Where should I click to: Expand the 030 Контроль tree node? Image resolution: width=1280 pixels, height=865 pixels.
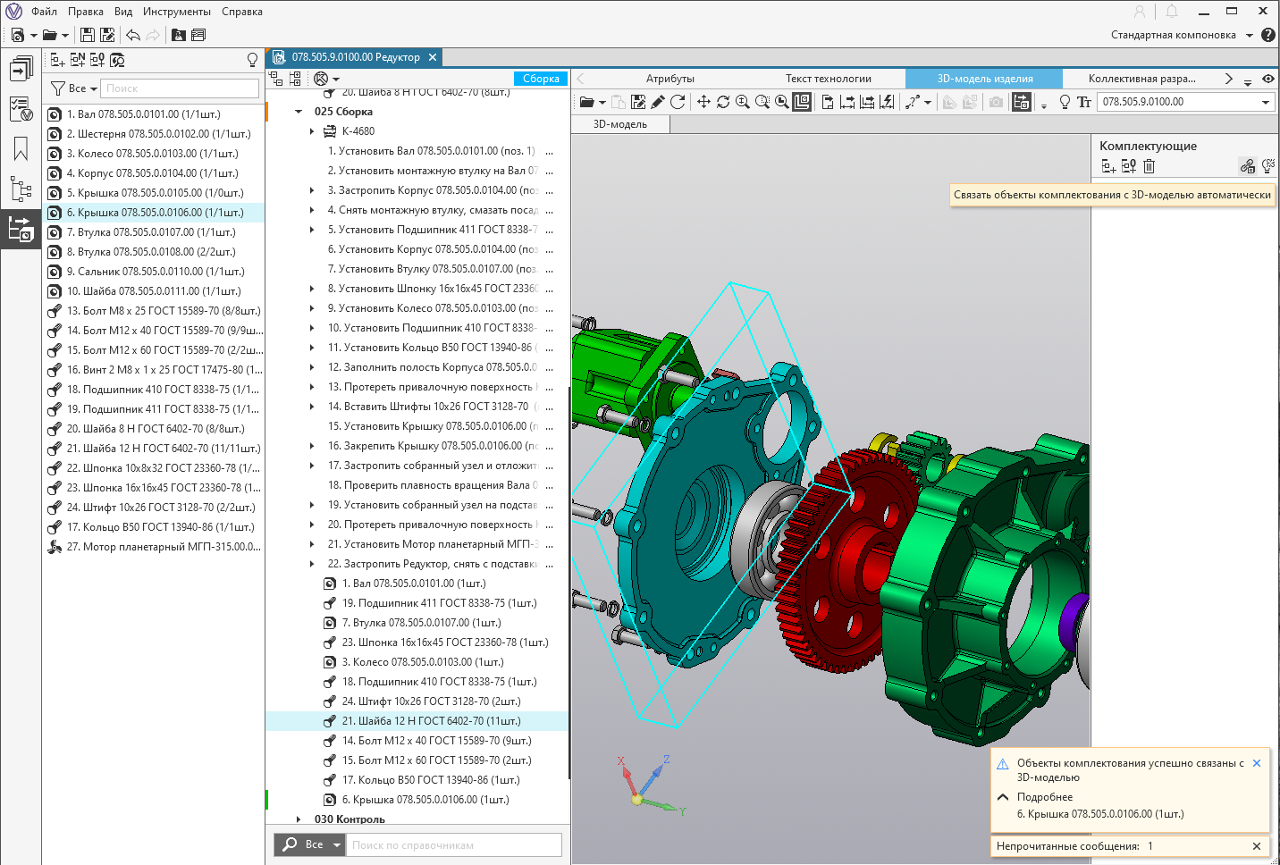pos(299,819)
